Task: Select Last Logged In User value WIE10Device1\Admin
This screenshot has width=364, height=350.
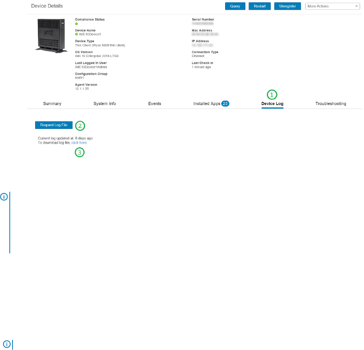Action: (91, 67)
